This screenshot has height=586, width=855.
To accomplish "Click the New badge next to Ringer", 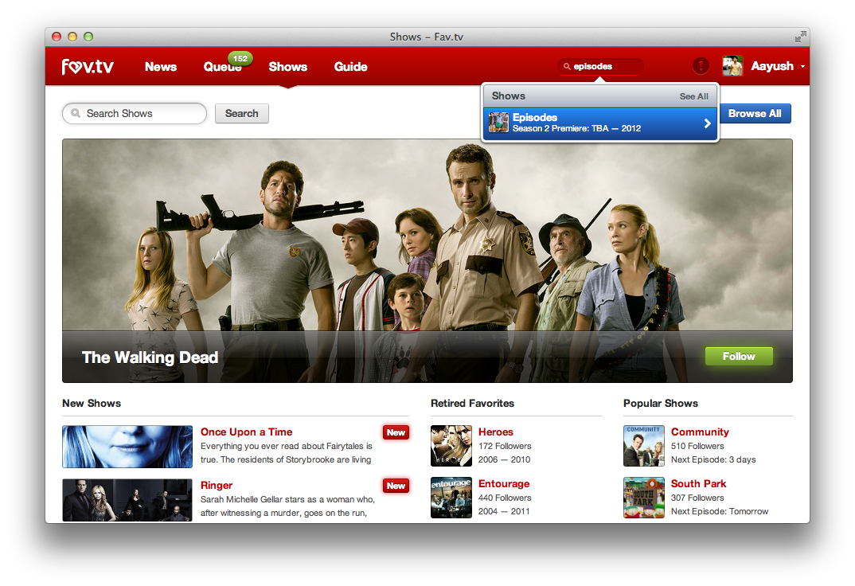I will pos(396,486).
